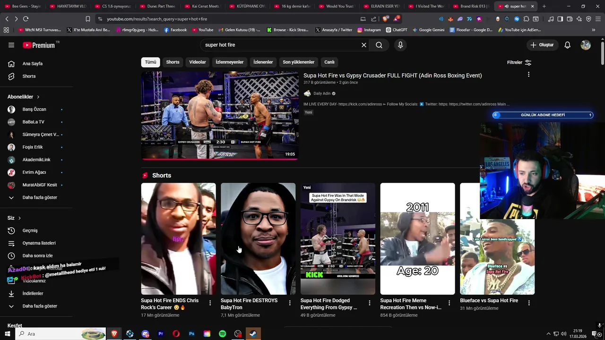
Task: Open more options for Blueface vs Supa Hot Fire
Action: point(529,303)
